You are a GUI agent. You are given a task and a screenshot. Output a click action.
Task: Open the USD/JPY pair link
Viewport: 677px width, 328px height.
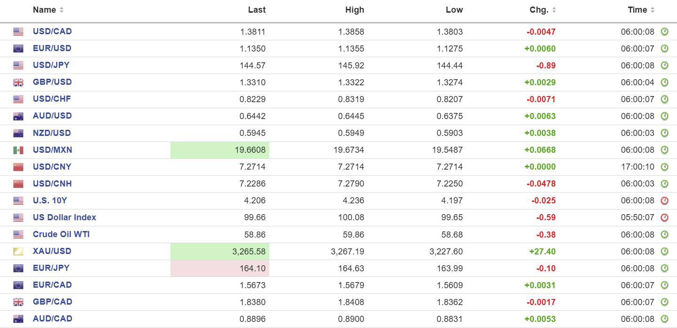click(51, 65)
